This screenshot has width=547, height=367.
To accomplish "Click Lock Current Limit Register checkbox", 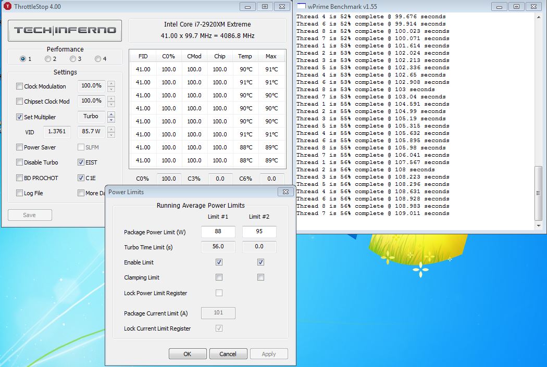I will point(219,328).
